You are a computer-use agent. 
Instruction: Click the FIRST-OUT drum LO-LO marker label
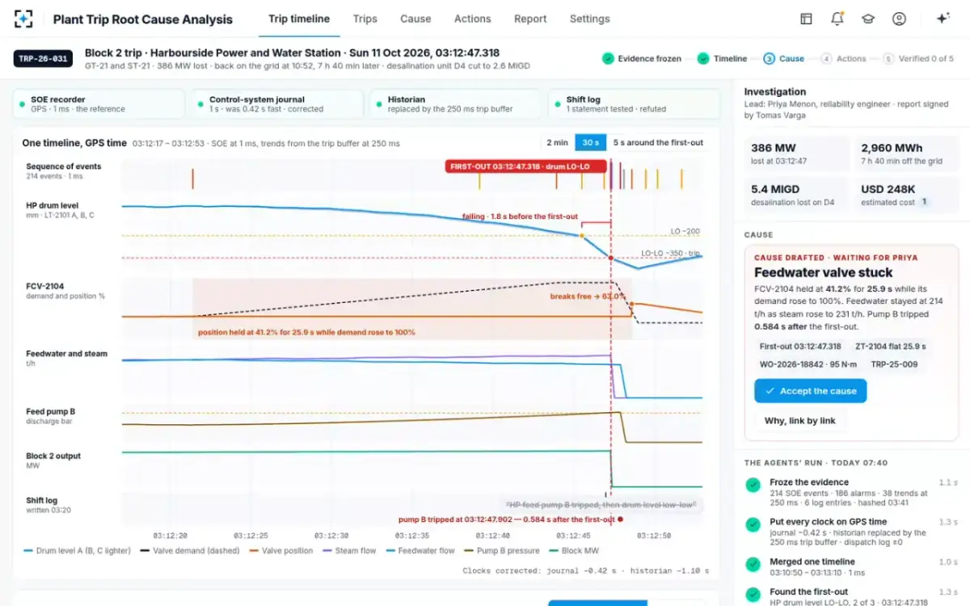pos(525,166)
